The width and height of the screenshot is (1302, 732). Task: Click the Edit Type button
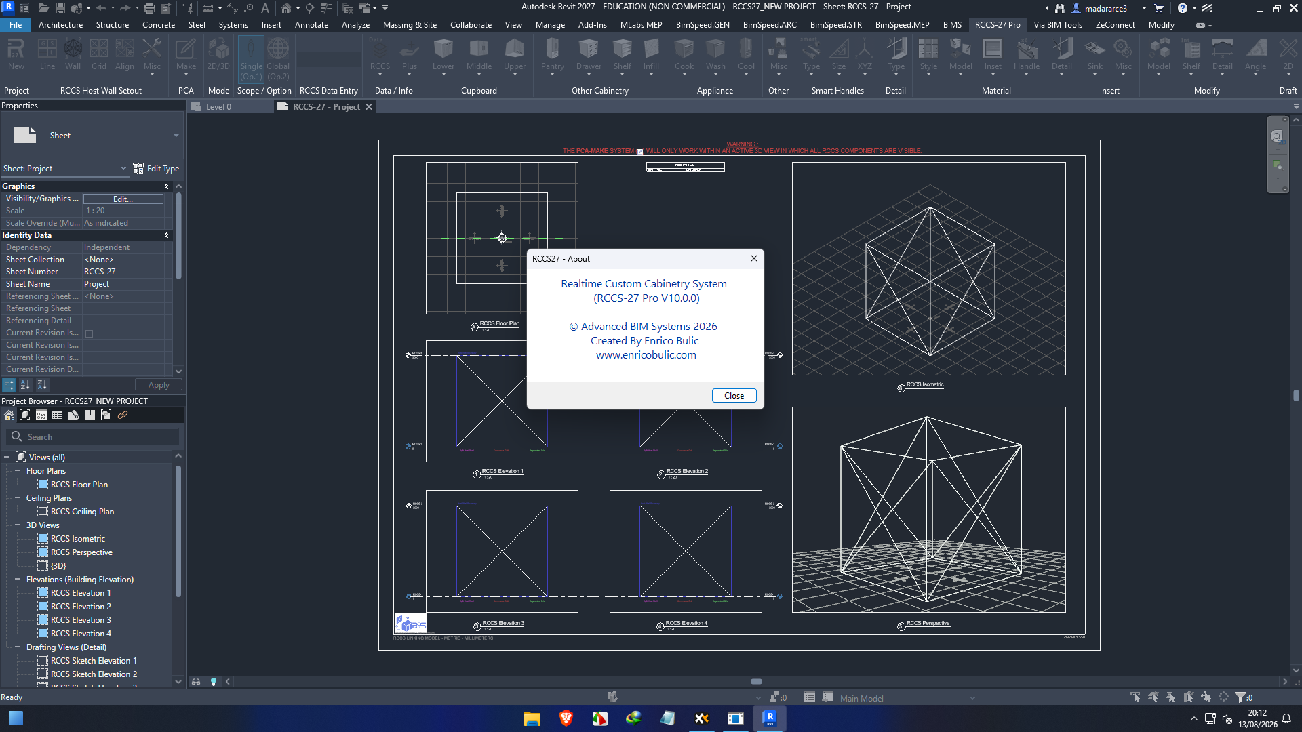157,169
